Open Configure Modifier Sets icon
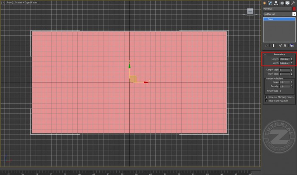 [292, 45]
